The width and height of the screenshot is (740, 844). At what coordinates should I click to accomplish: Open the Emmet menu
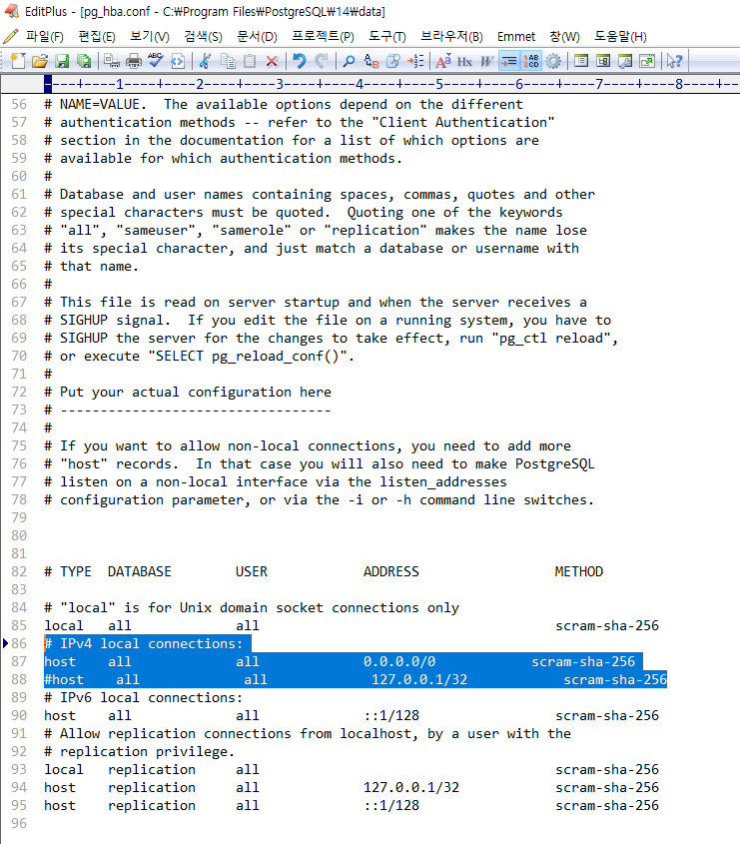516,37
